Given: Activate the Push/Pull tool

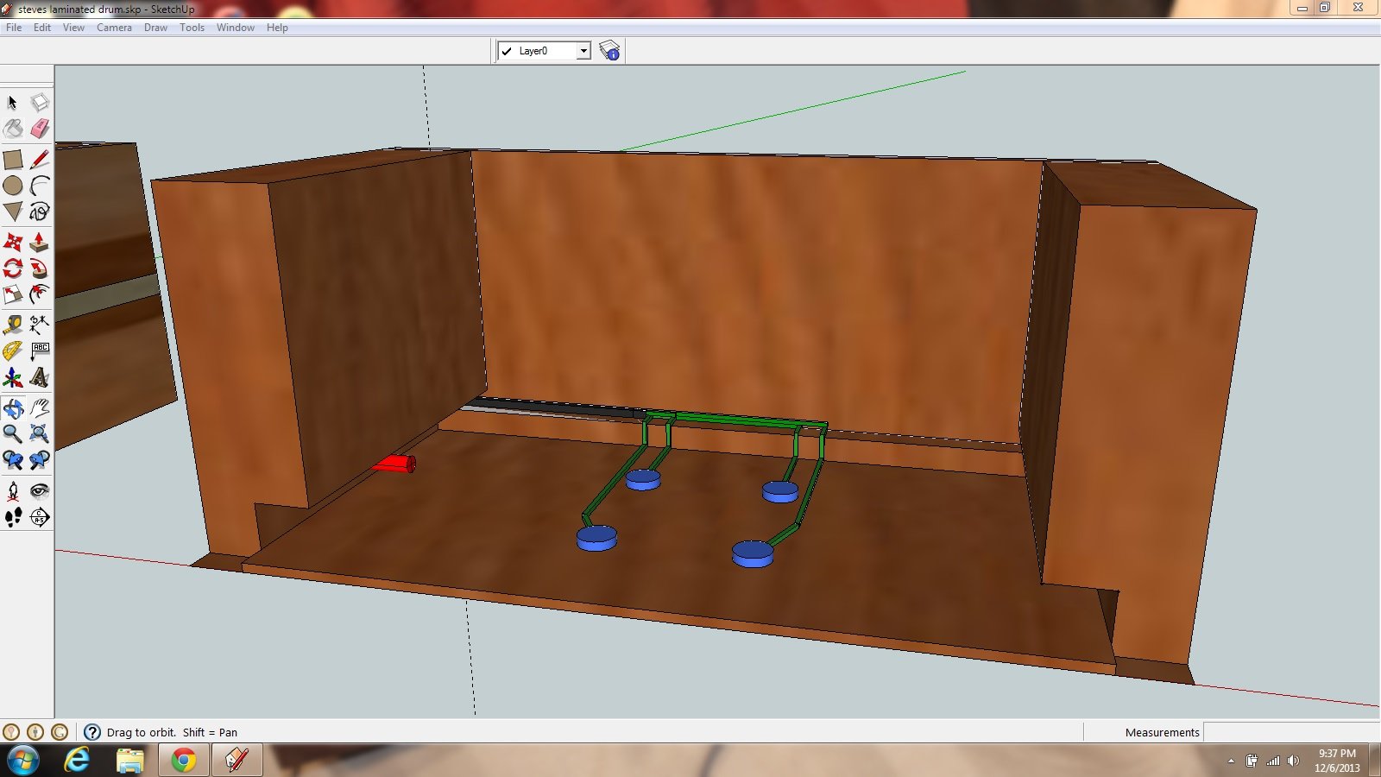Looking at the screenshot, I should (39, 243).
